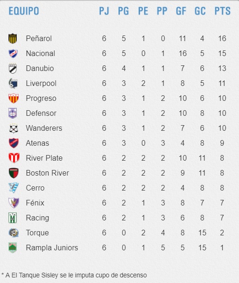Click the Nacional club crest
239x283 pixels.
pyautogui.click(x=13, y=53)
